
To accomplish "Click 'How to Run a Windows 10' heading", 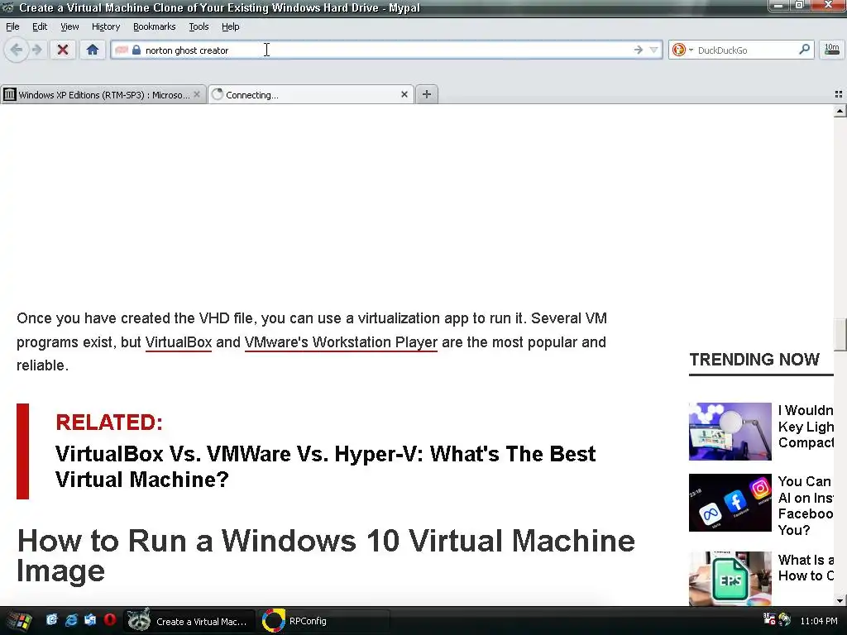I will (x=326, y=556).
